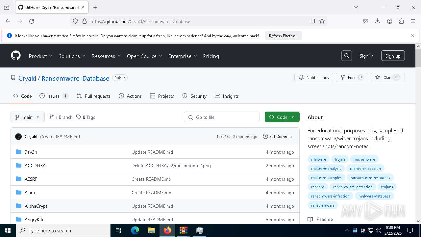This screenshot has height=237, width=421.
Task: Open the Cryakl owner link
Action: point(27,78)
